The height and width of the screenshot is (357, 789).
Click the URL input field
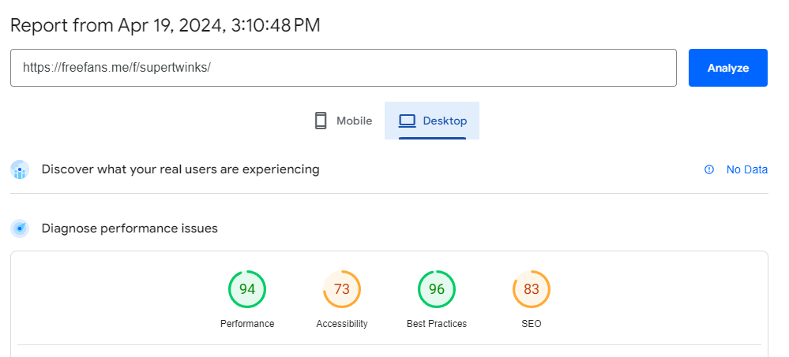coord(344,68)
